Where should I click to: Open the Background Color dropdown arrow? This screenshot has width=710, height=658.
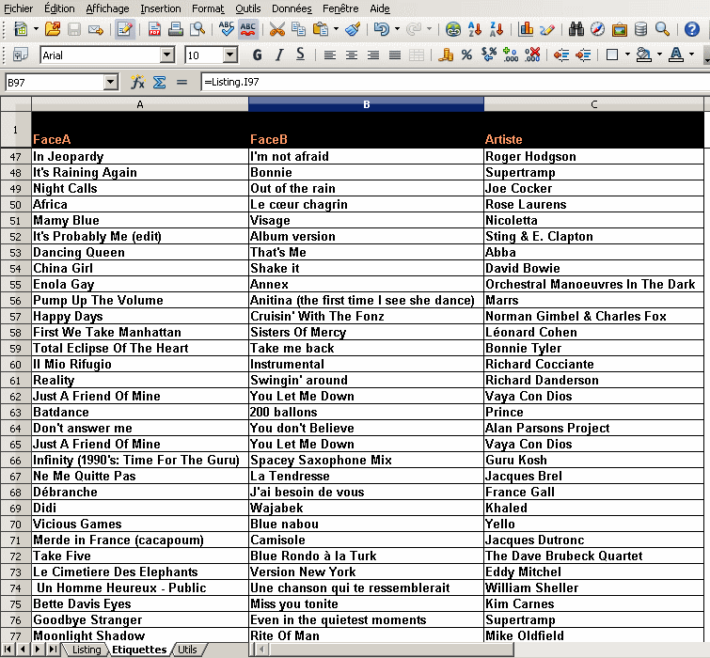(x=659, y=55)
